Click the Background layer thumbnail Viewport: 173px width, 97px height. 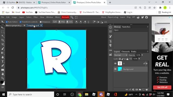pyautogui.click(x=120, y=69)
